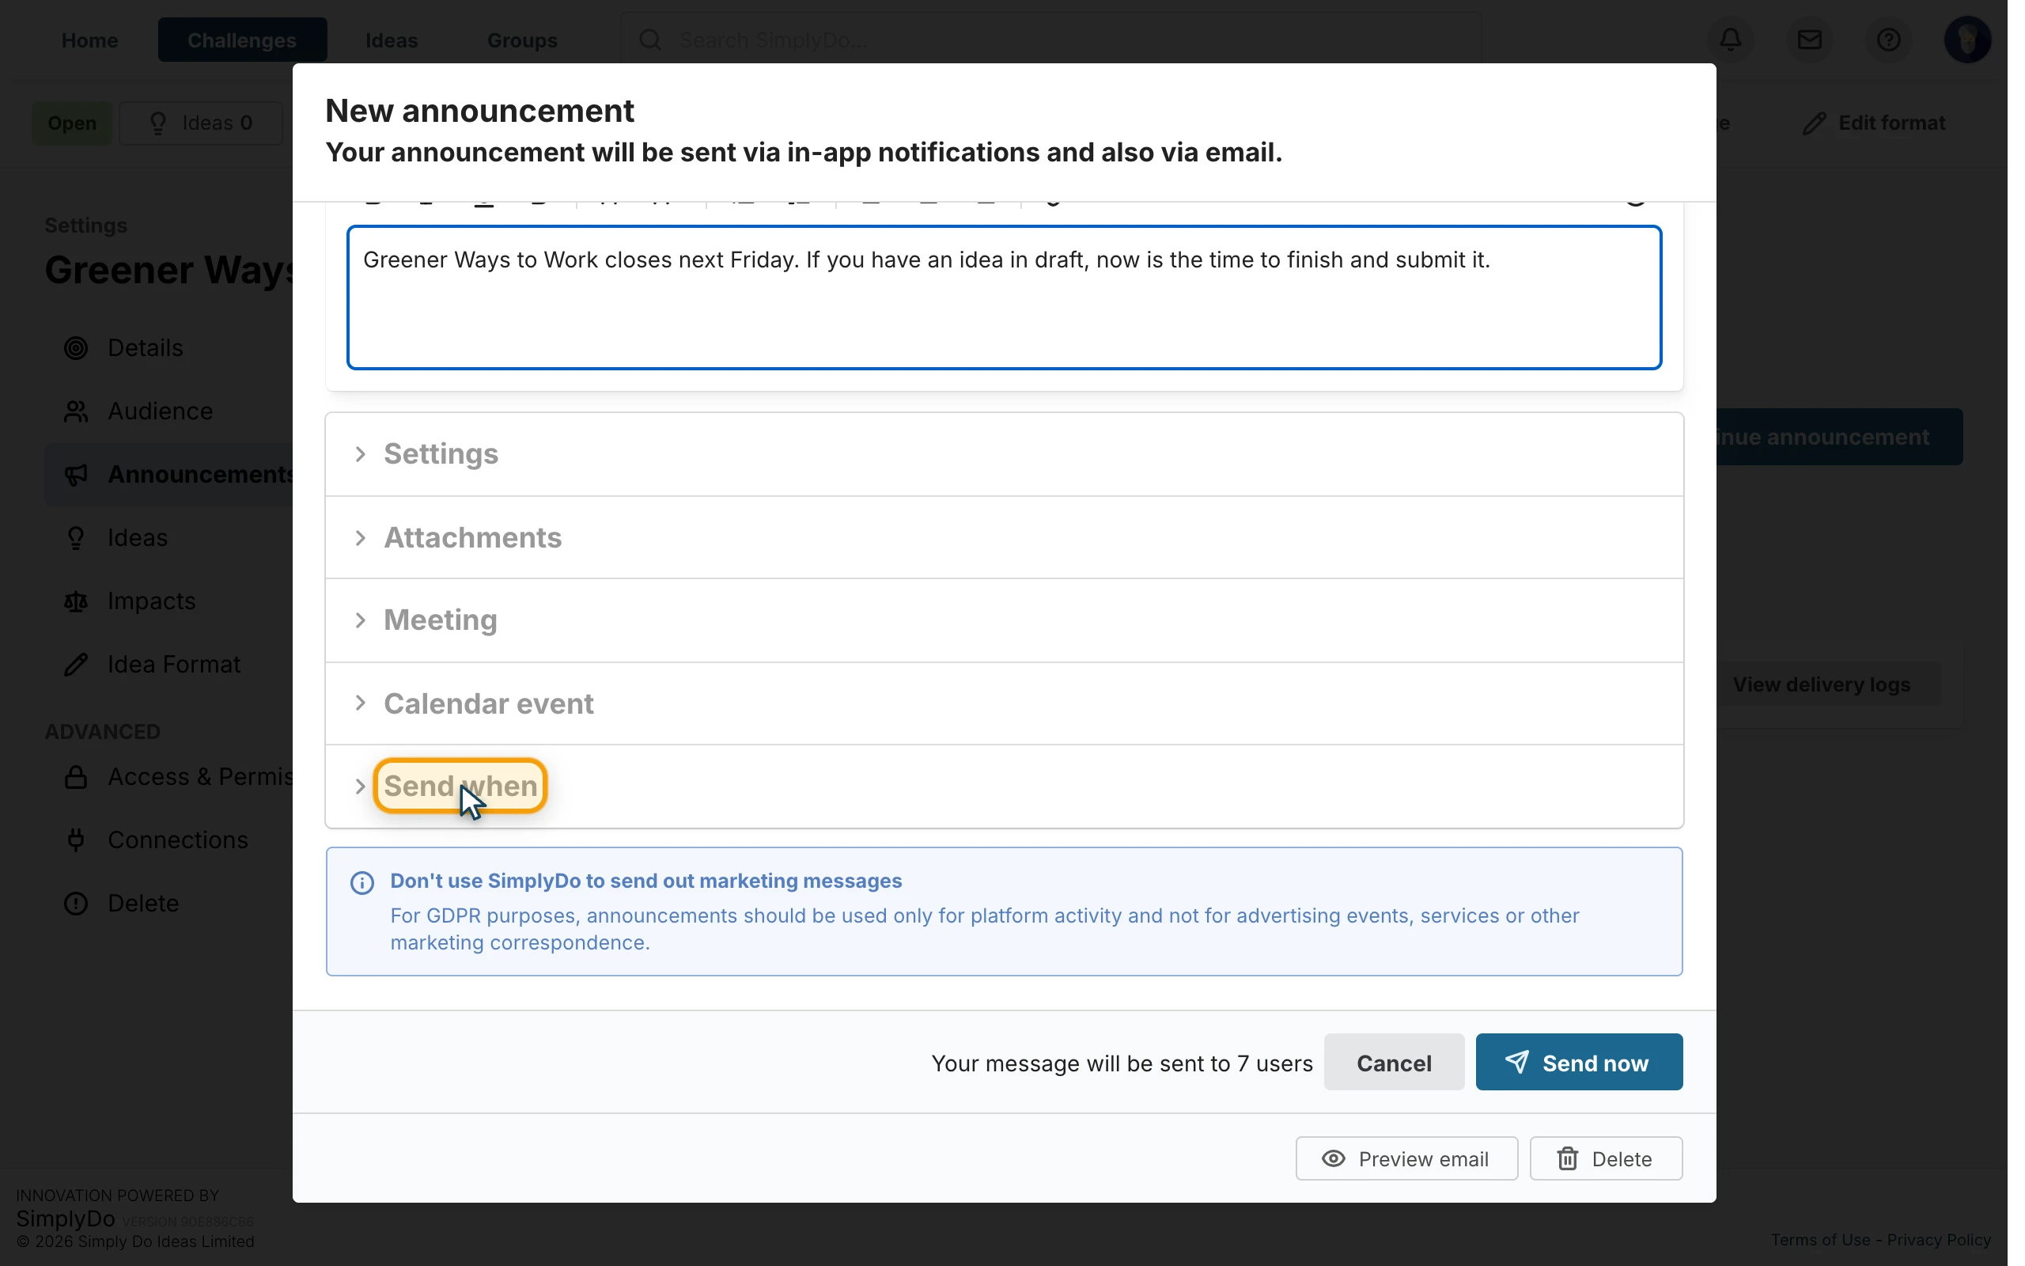The width and height of the screenshot is (2025, 1266).
Task: Expand the Settings section
Action: pyautogui.click(x=1003, y=454)
